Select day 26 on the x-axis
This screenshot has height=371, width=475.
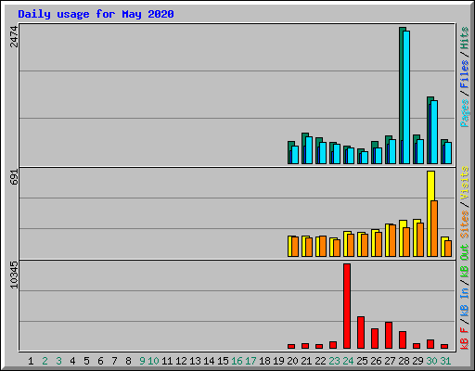click(376, 361)
